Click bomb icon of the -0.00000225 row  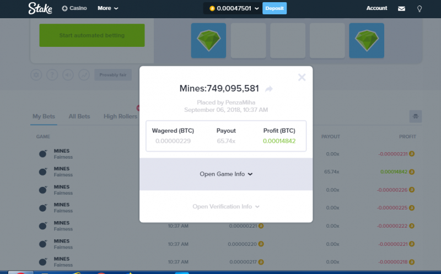[43, 208]
